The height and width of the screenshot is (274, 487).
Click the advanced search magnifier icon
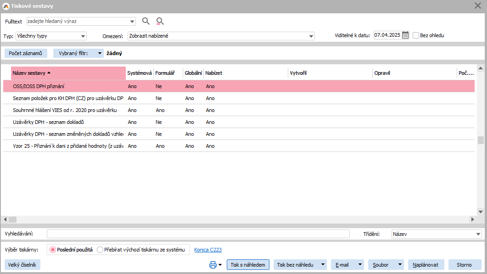tap(160, 21)
